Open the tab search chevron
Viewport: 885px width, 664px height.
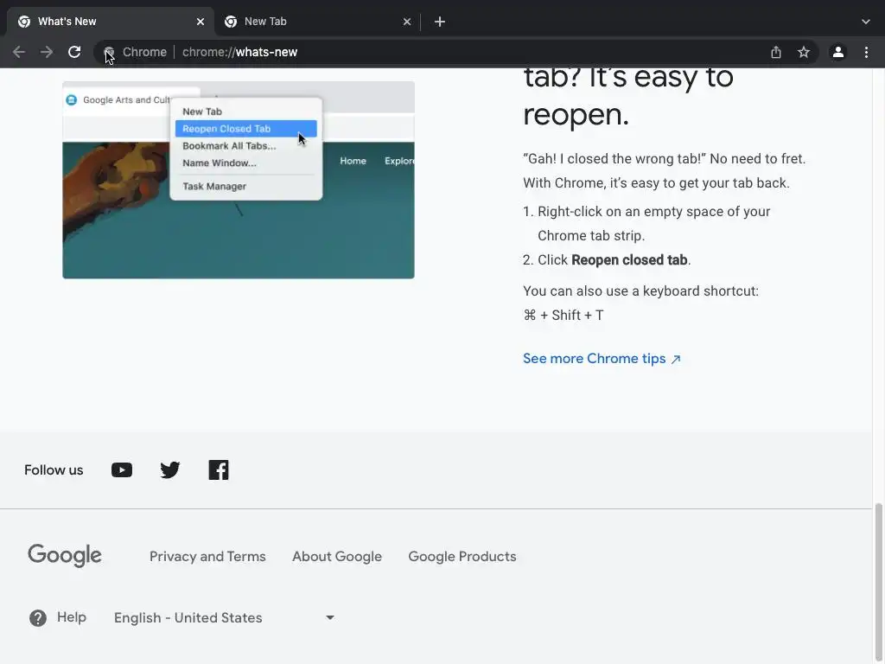pyautogui.click(x=866, y=22)
